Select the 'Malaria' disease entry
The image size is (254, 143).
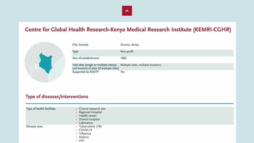click(84, 137)
